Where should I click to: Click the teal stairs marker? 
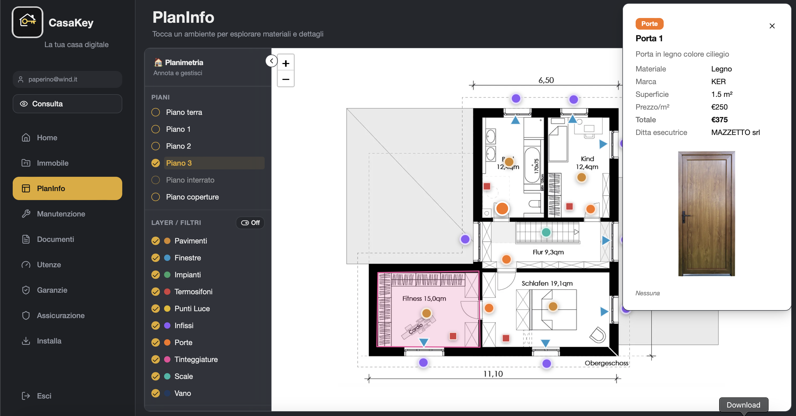point(546,232)
